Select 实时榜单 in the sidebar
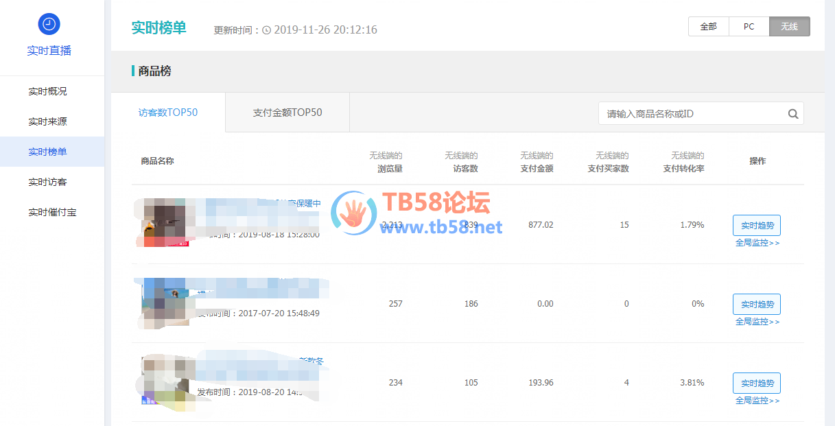 (47, 152)
